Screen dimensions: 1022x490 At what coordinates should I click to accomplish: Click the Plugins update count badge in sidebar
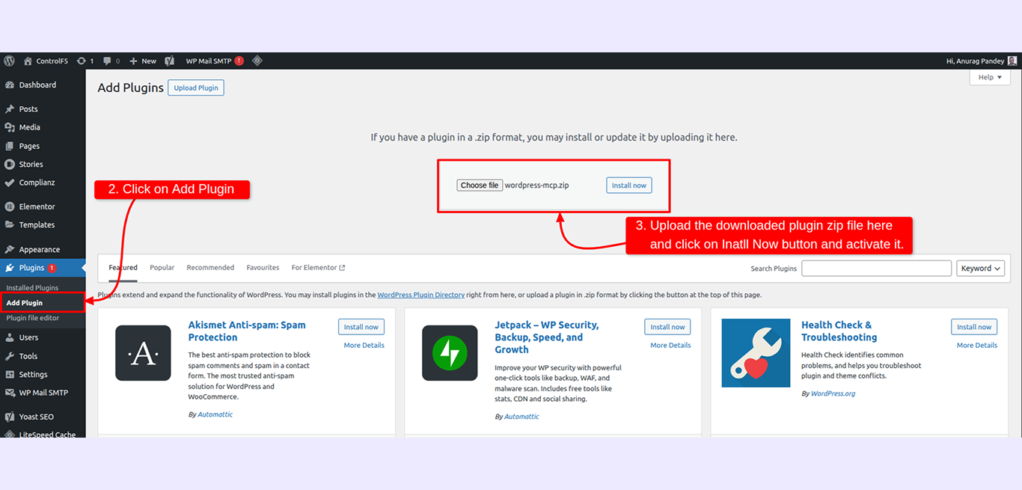pos(52,268)
